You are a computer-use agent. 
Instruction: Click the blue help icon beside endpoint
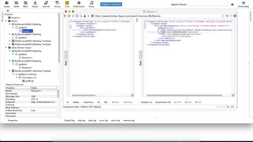click(x=235, y=16)
